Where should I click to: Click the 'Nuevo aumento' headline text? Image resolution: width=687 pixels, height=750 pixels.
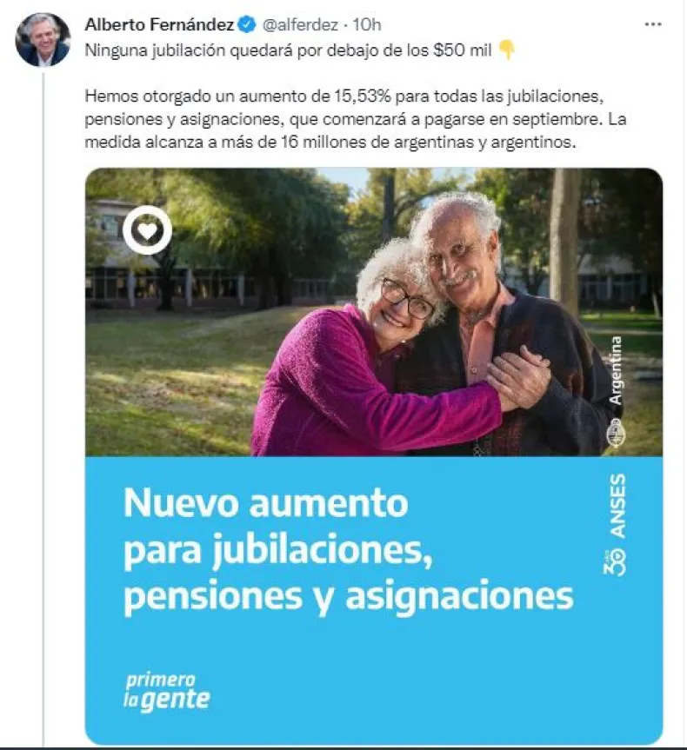pos(266,502)
